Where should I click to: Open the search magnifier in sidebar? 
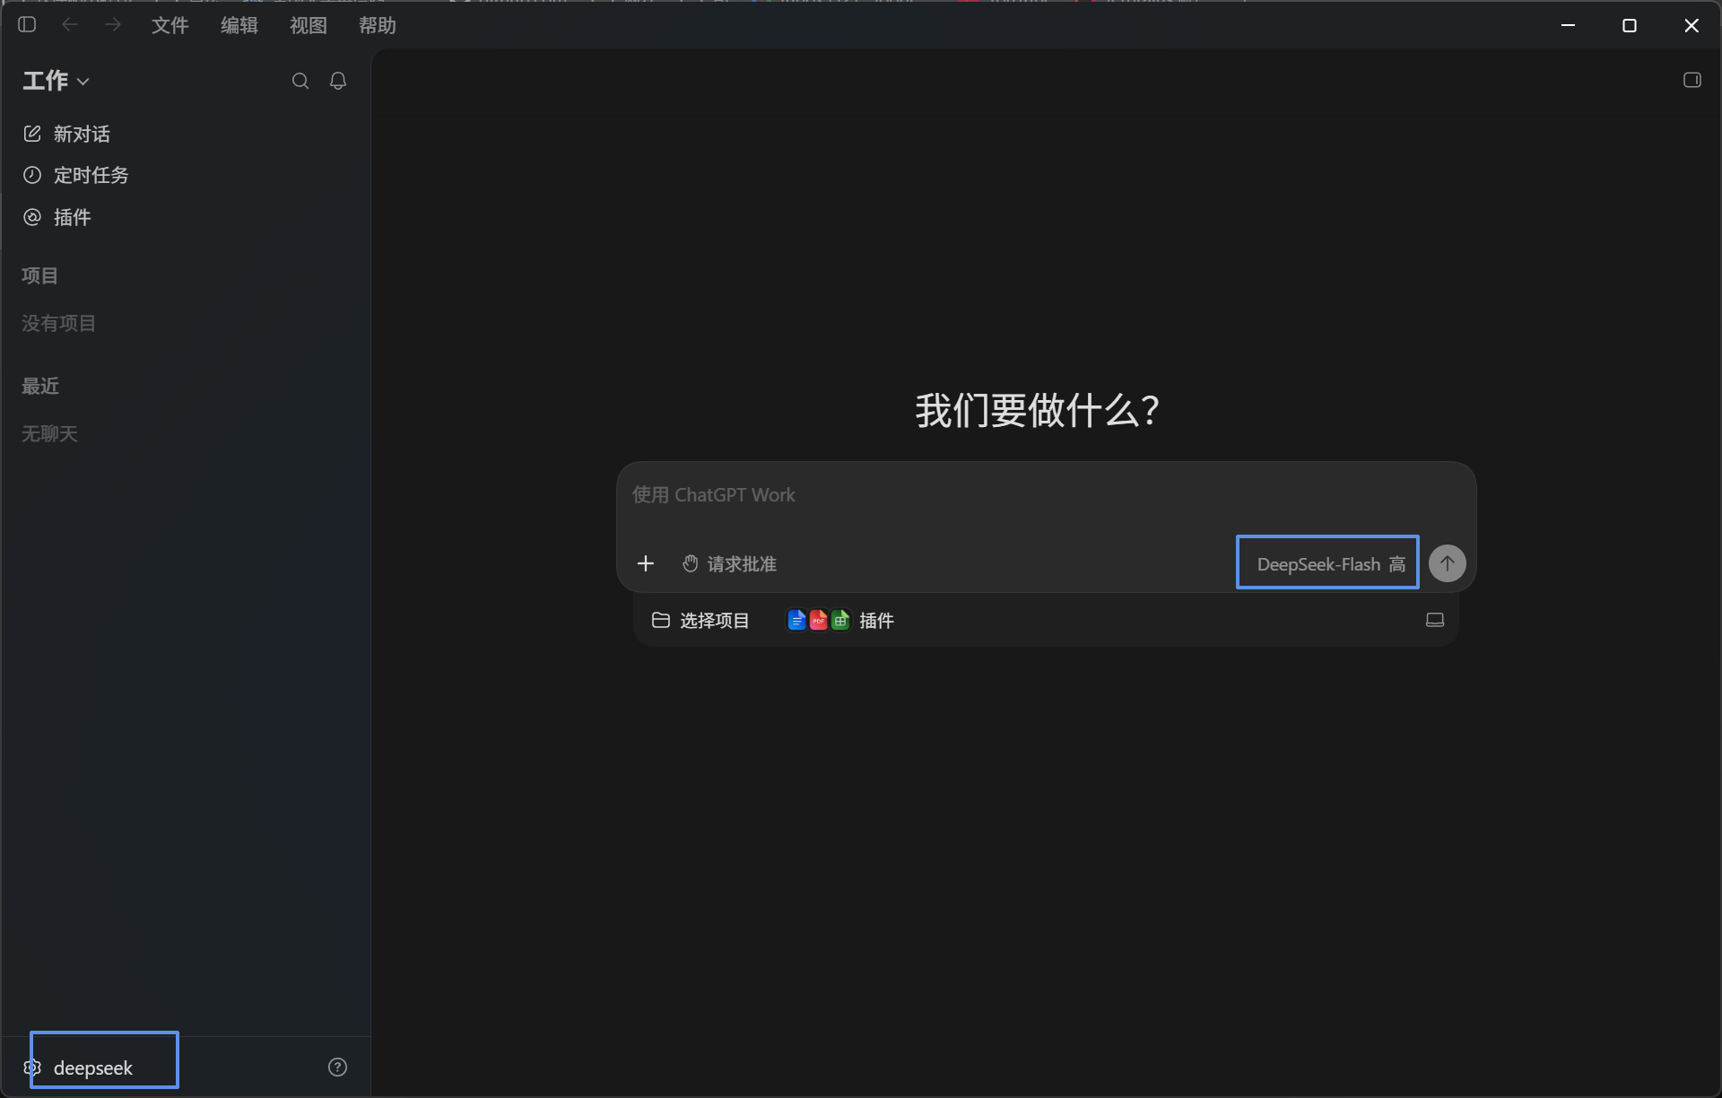[300, 81]
